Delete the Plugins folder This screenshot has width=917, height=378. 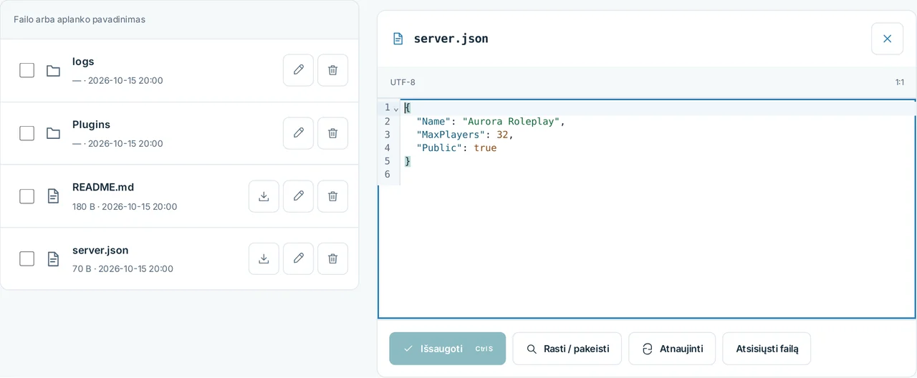(x=332, y=133)
